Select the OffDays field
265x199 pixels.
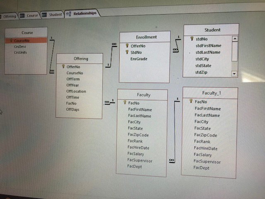[73, 109]
